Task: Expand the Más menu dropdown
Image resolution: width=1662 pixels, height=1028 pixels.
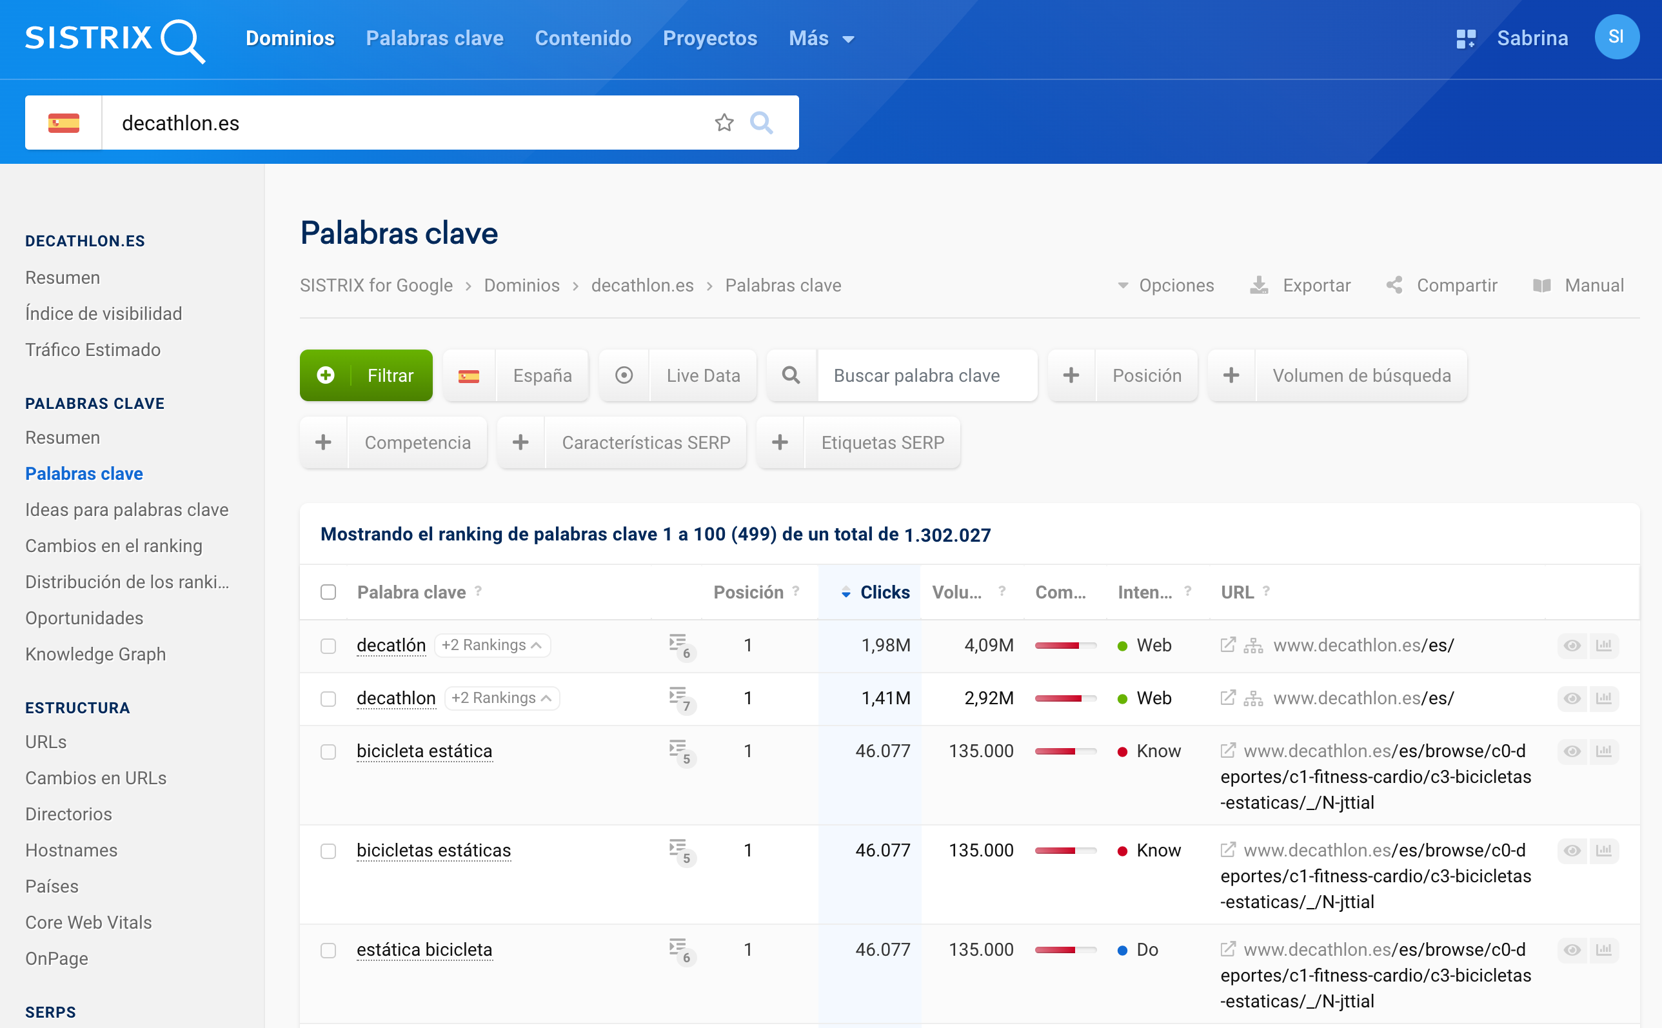Action: click(820, 38)
